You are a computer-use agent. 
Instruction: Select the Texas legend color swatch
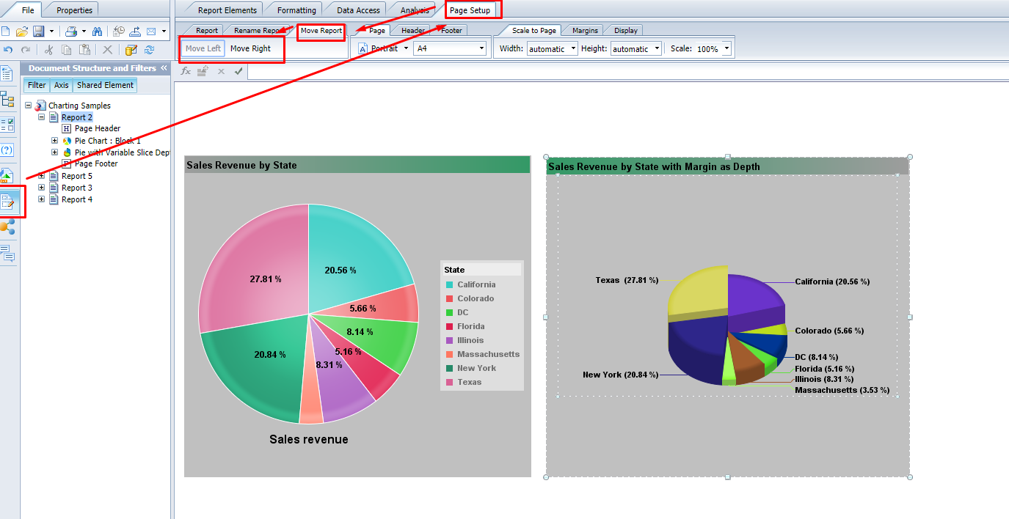click(449, 382)
